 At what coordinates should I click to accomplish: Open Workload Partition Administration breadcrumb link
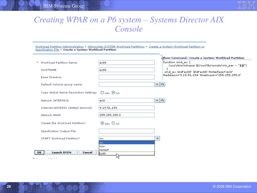59,46
